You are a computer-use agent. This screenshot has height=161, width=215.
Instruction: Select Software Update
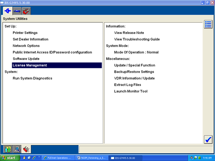tap(26, 59)
